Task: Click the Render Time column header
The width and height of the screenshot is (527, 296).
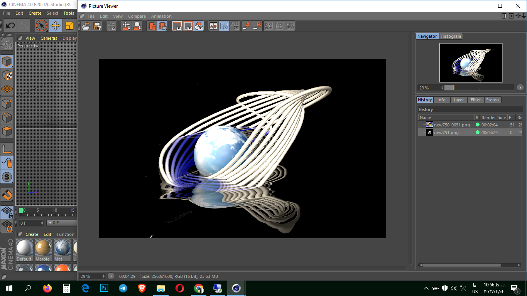Action: tap(493, 118)
